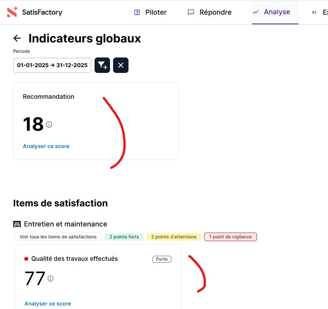Click the add filter funnel icon
Screen dimensions: 328x309
(102, 65)
